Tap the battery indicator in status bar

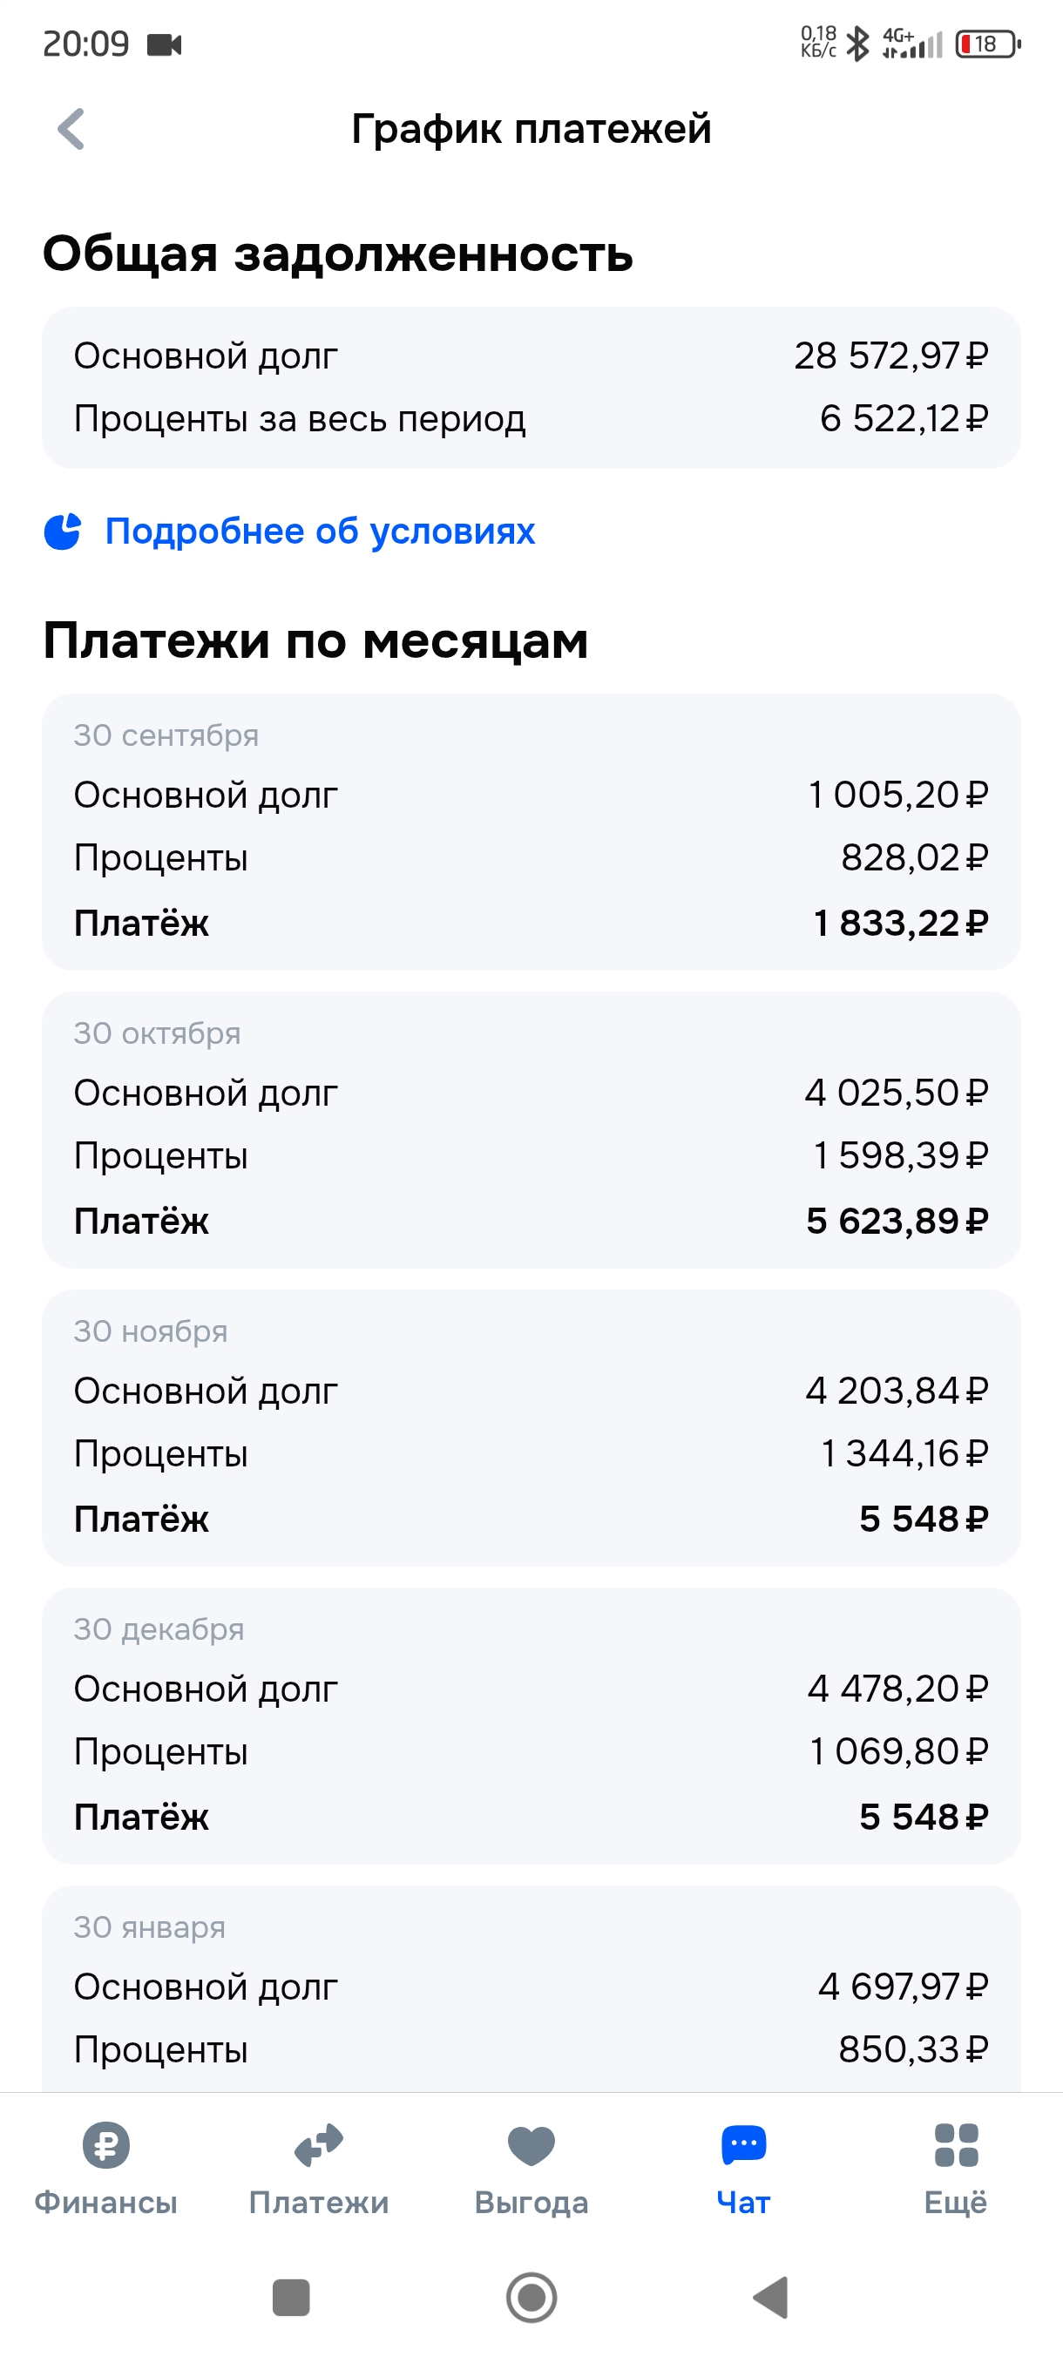pos(988,44)
